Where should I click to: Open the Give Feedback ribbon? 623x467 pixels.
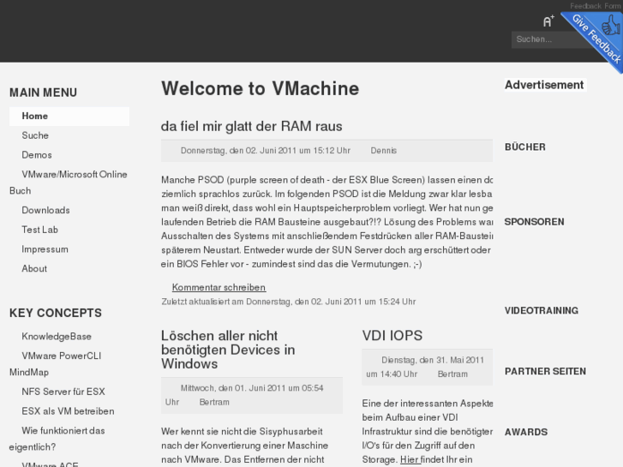coord(597,39)
